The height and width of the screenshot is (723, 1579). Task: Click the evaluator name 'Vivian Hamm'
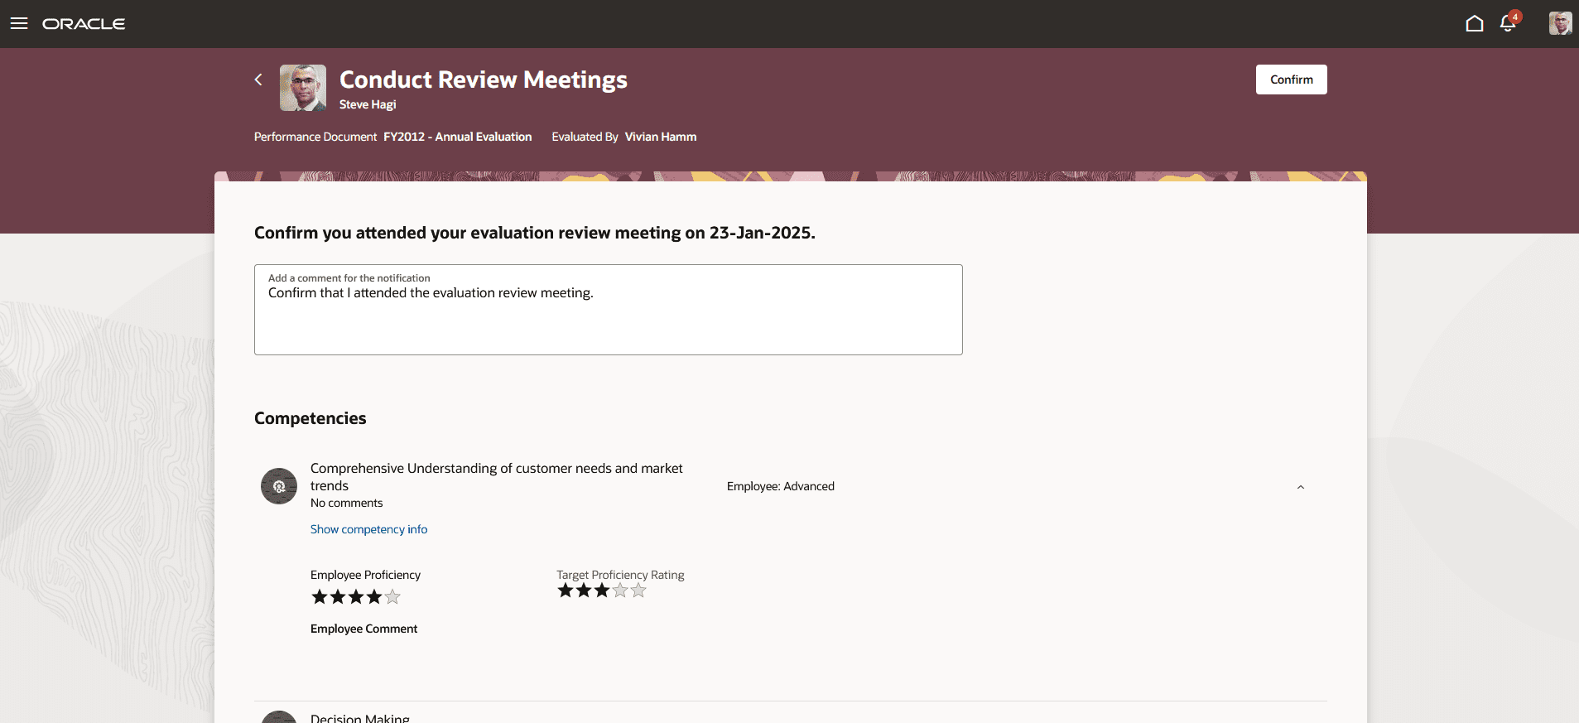click(x=660, y=137)
